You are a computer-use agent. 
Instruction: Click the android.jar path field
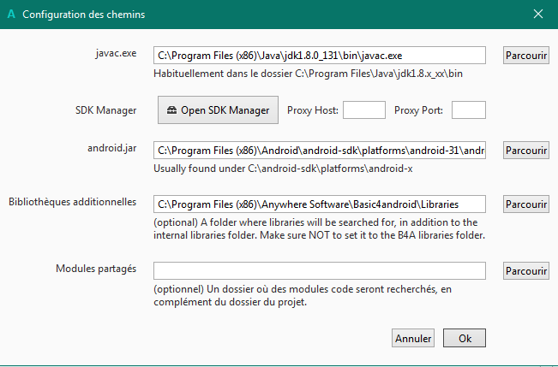320,151
